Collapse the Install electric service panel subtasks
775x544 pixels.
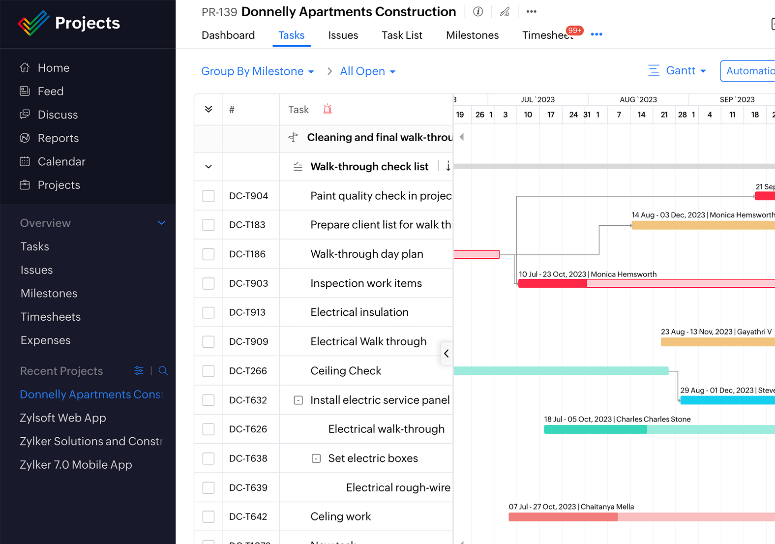(298, 400)
